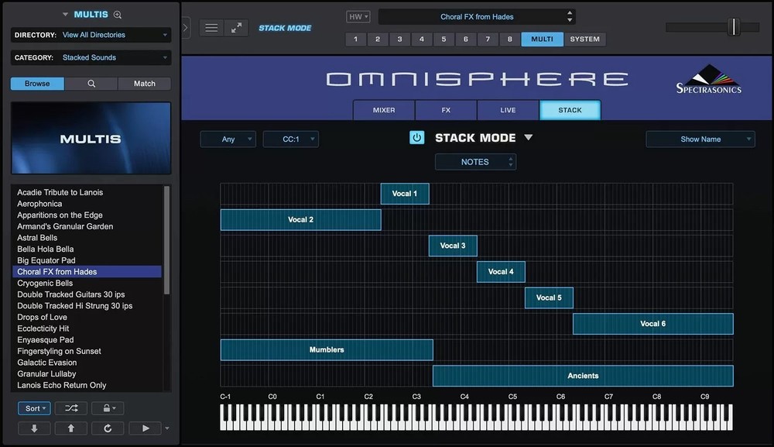Step to next patch with down arrow

click(x=34, y=428)
